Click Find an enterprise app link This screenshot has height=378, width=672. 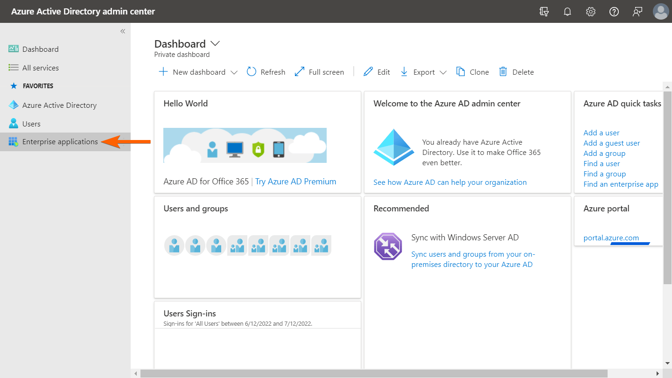coord(621,184)
